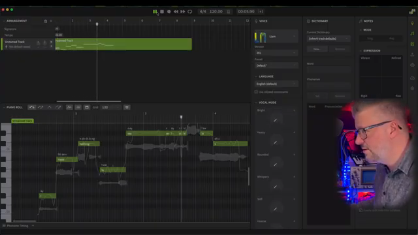The height and width of the screenshot is (235, 418).
Task: Solo the Unnamed Track
Action: point(51,46)
